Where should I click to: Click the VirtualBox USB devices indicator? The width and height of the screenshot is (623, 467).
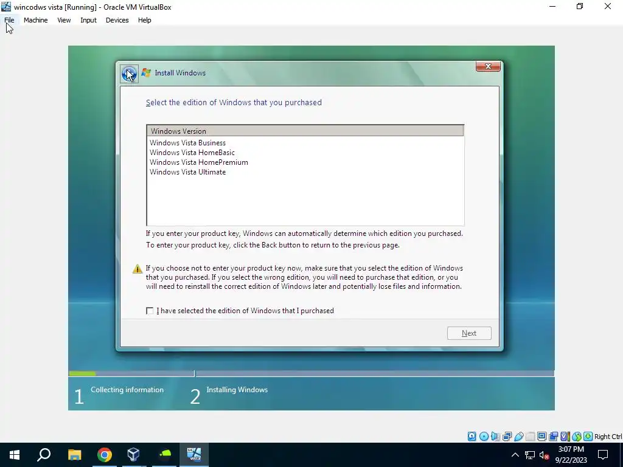(518, 437)
